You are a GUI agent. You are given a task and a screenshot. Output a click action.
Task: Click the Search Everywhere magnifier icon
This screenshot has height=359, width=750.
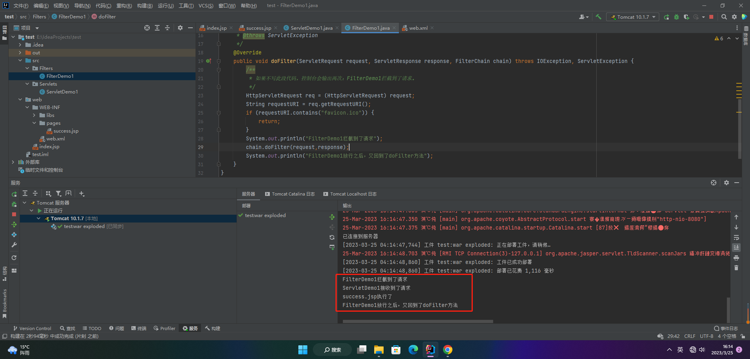[x=724, y=17]
